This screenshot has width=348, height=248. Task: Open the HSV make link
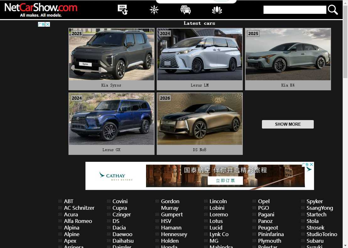click(166, 221)
